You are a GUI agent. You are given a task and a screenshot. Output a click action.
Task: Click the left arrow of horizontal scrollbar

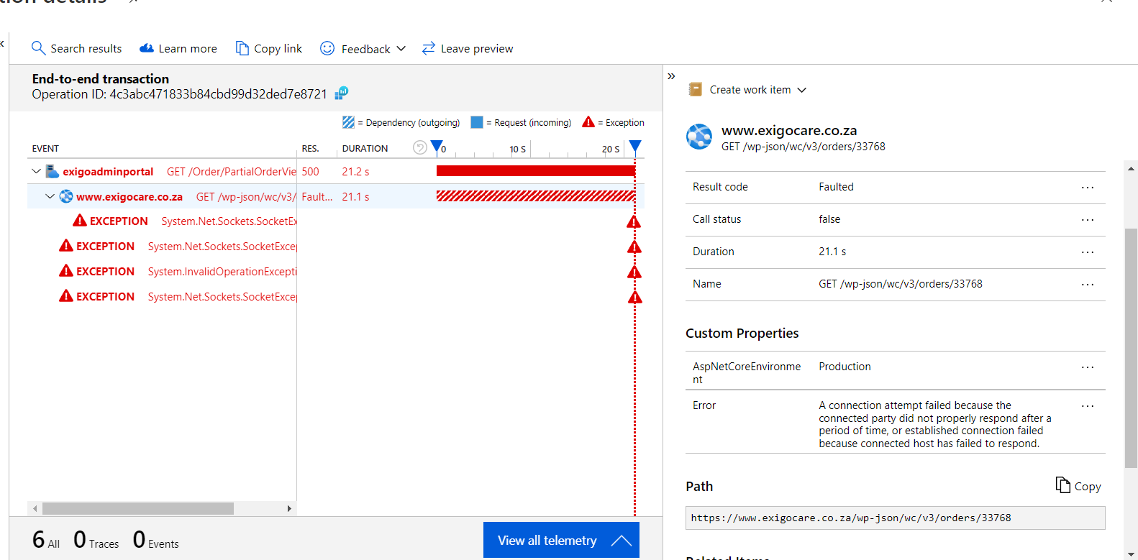pos(35,508)
